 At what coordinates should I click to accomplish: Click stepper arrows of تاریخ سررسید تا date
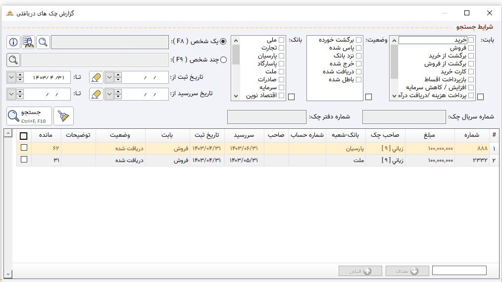pos(20,94)
